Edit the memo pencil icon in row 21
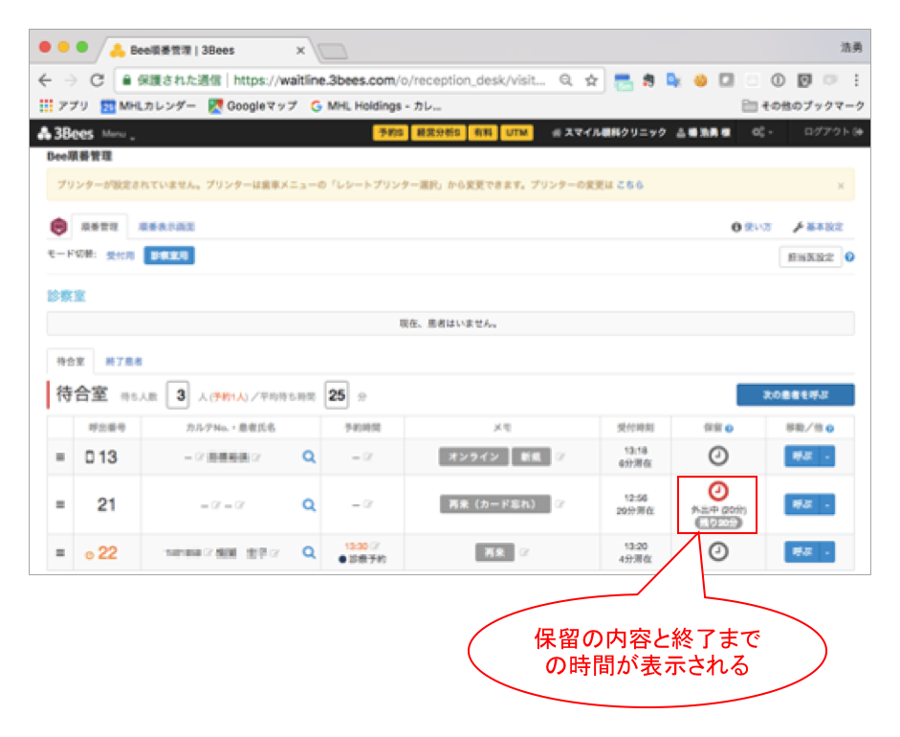 (x=560, y=504)
